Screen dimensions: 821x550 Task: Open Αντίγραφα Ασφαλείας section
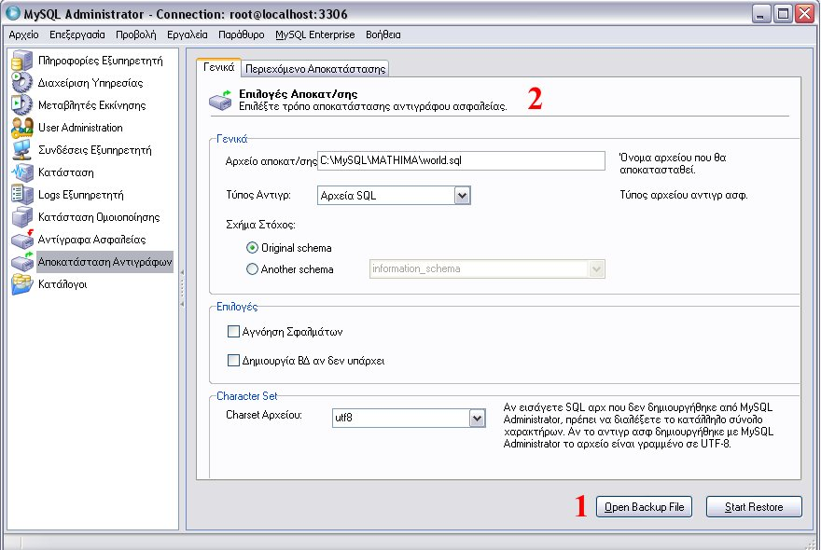click(92, 240)
